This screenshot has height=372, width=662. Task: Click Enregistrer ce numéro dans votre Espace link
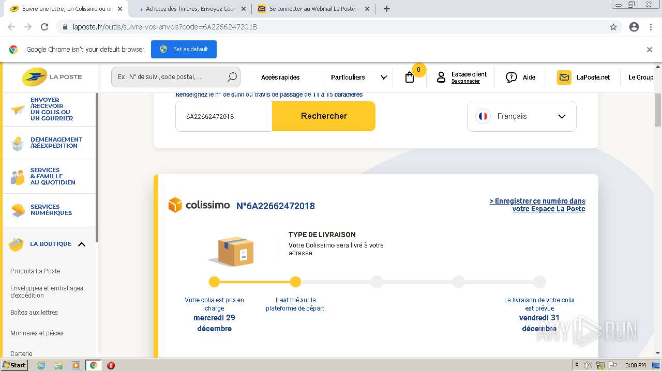pyautogui.click(x=537, y=205)
